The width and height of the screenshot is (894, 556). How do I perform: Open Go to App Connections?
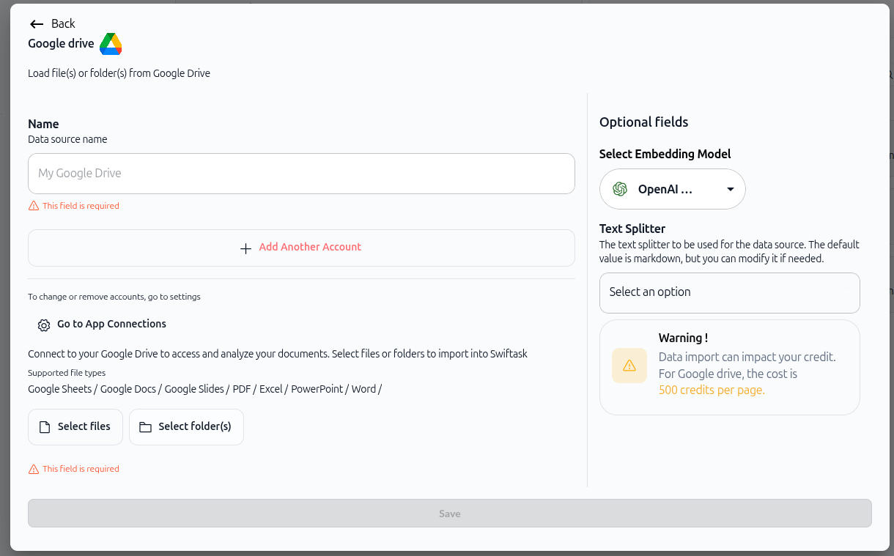click(102, 325)
